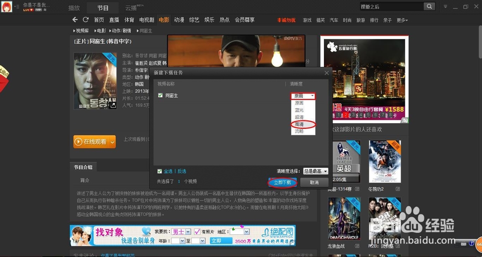Select the 节目 tab
The image size is (482, 257).
pos(103,8)
